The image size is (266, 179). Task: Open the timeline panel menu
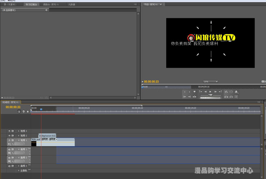[259, 102]
